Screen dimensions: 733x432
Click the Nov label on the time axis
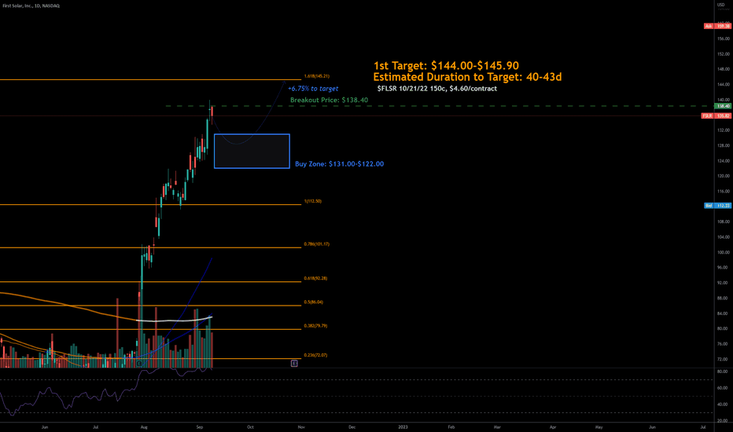(301, 427)
